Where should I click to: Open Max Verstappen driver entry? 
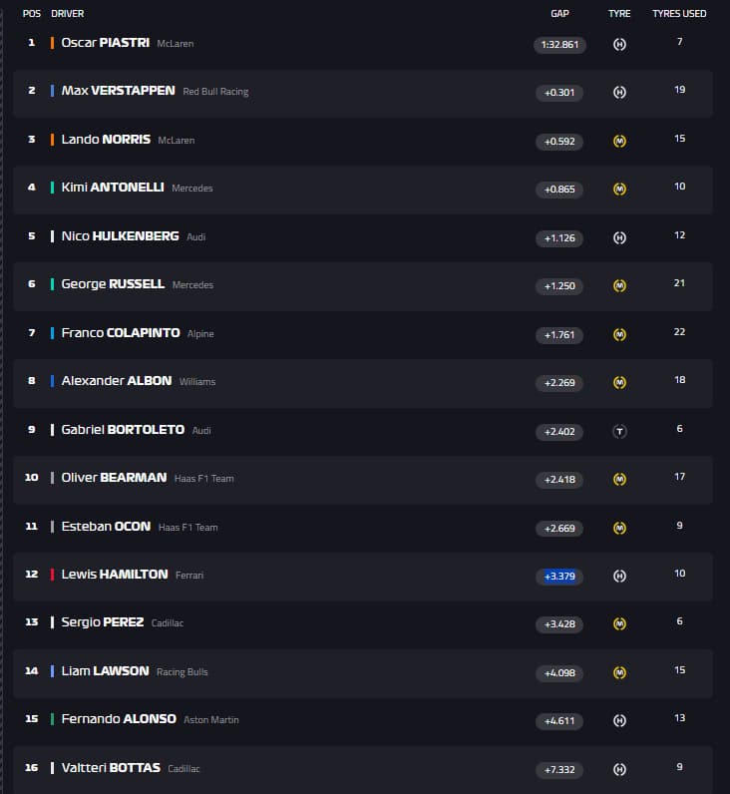point(118,91)
